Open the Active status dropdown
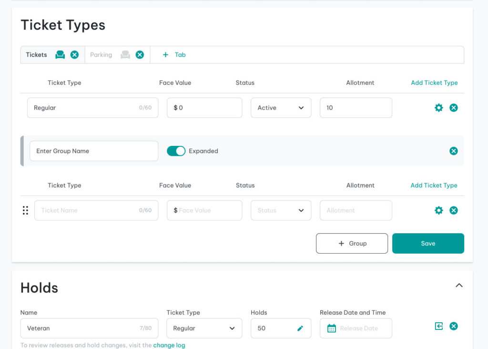488x349 pixels. (281, 108)
